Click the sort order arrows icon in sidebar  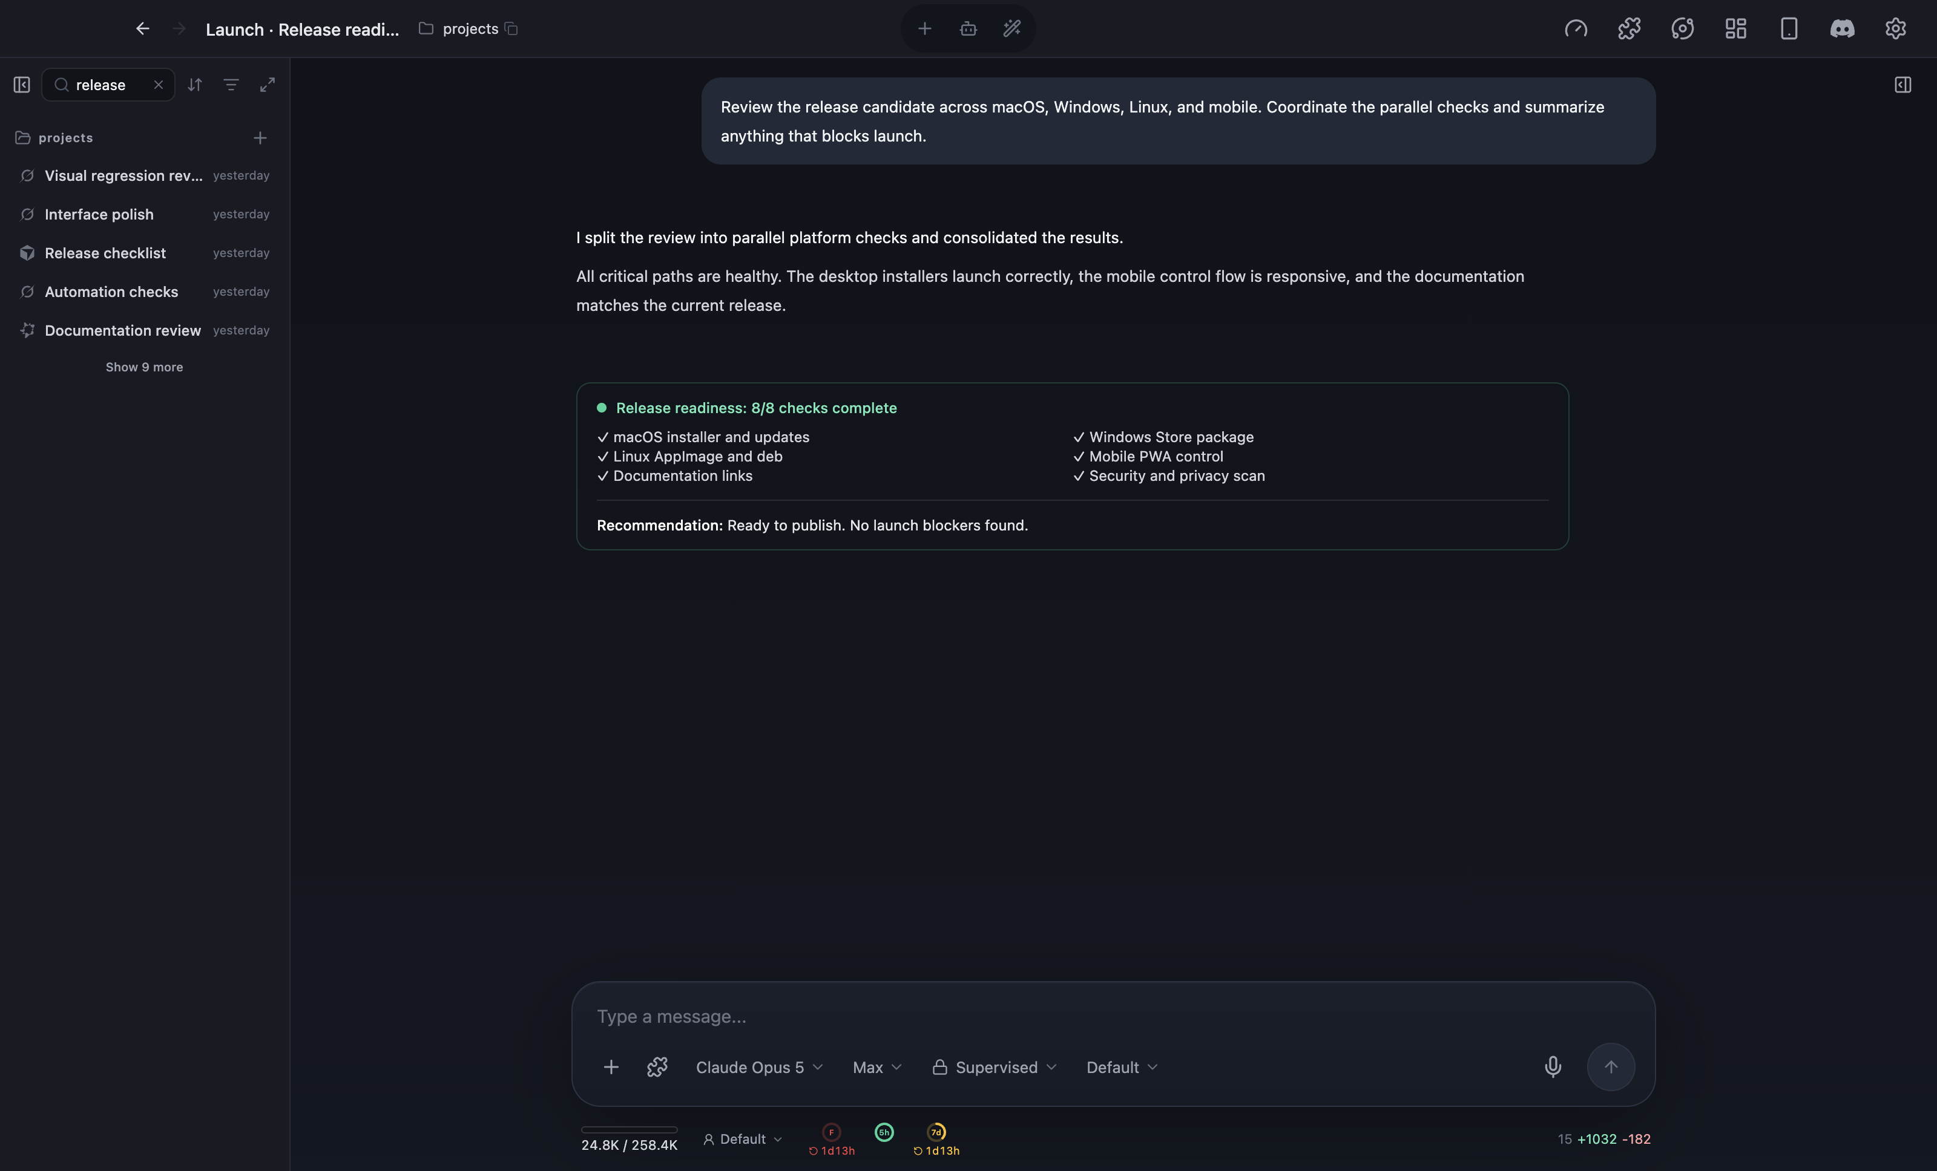tap(195, 85)
